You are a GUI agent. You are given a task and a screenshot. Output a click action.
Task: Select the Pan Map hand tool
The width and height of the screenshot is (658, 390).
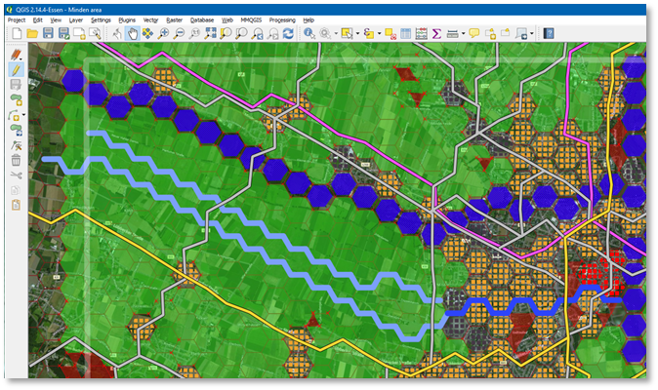coord(132,33)
